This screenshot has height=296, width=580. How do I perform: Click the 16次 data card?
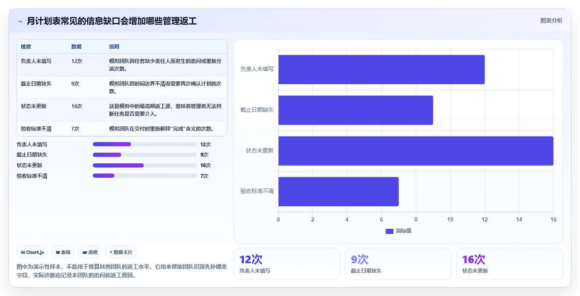(x=509, y=264)
